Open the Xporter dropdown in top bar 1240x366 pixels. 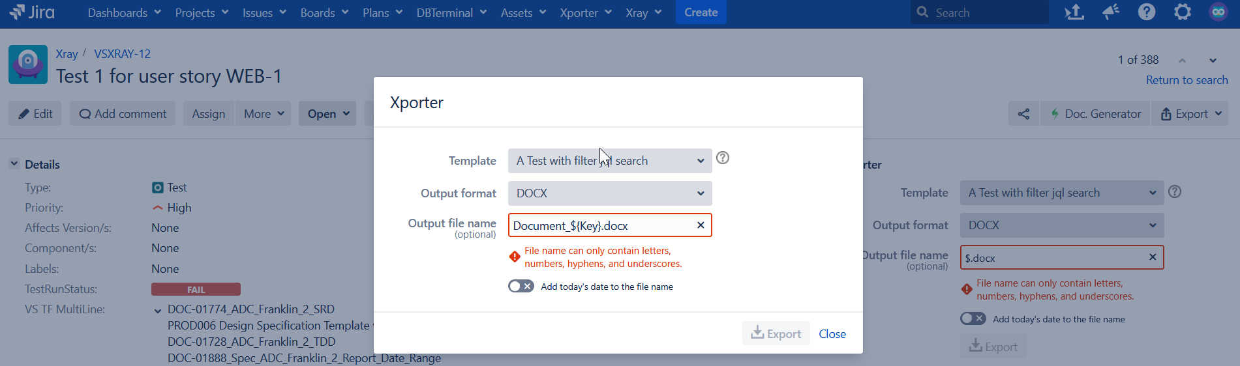pos(586,12)
